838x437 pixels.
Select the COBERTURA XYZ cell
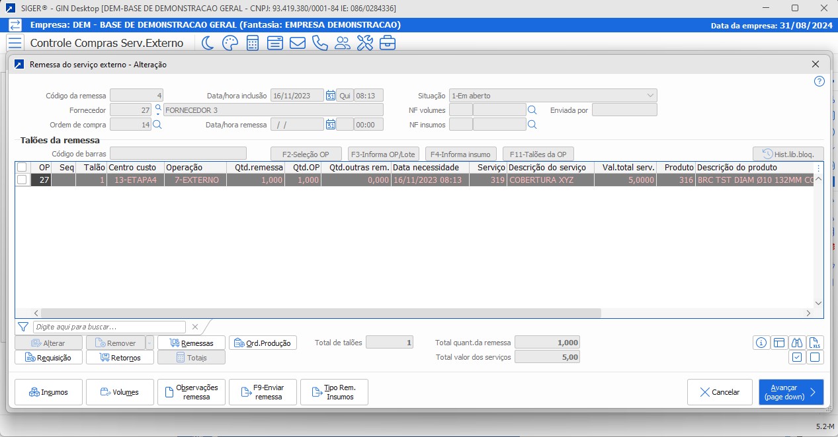tap(550, 180)
